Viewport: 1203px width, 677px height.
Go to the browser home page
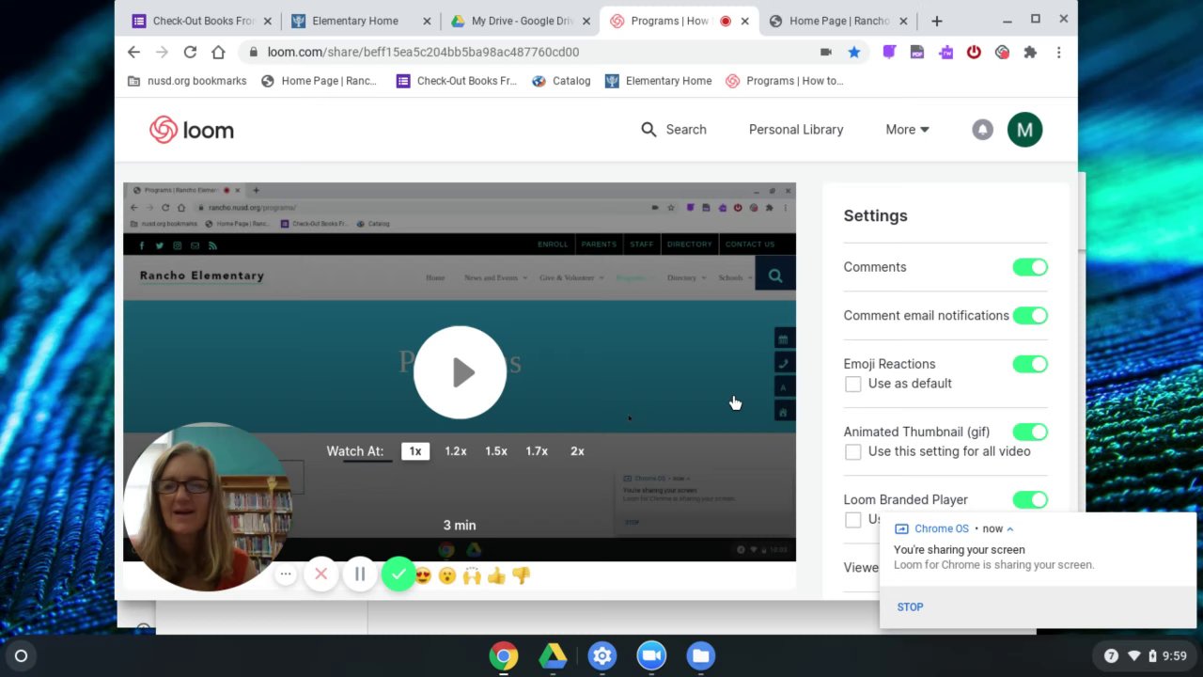coord(218,53)
